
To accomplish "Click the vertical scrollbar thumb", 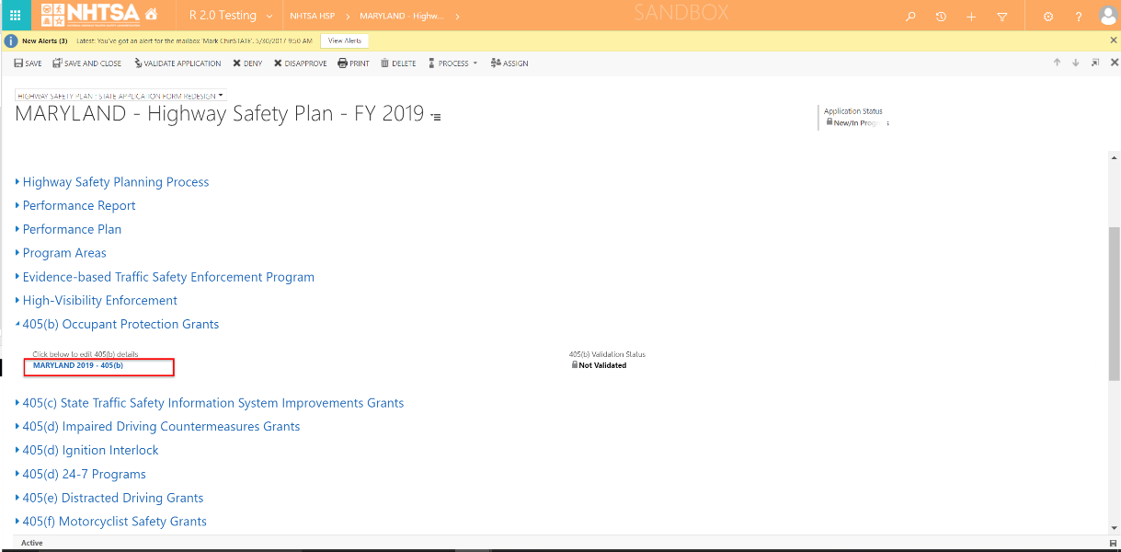I will (x=1115, y=304).
